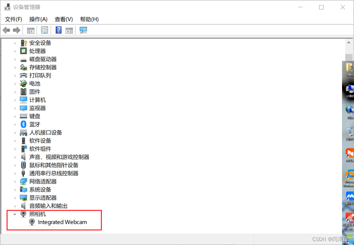Click Scan for hardware changes icon
Screen dimensions: 354x245
coord(83,30)
